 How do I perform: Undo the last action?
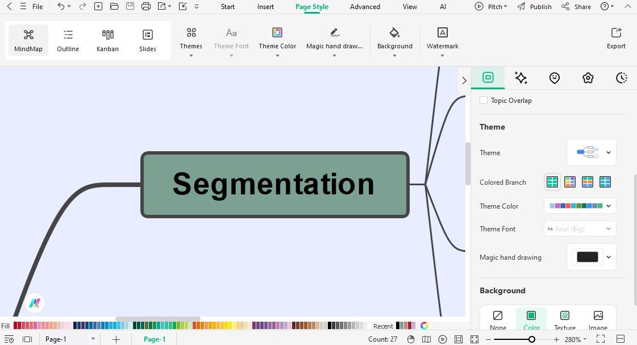point(61,6)
